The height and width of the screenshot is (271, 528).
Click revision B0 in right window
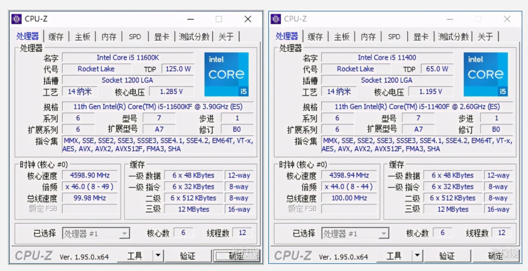point(496,129)
